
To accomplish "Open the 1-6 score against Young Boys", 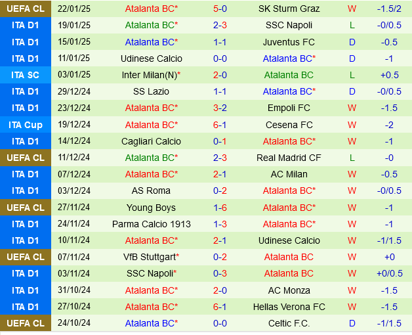I will 220,208.
